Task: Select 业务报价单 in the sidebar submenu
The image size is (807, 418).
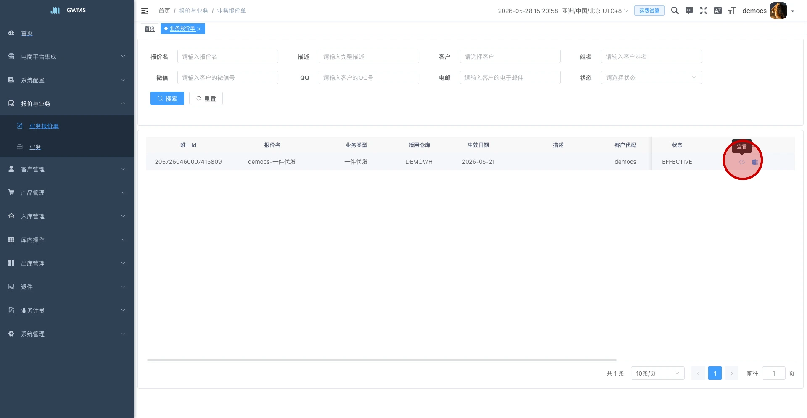Action: 67,126
